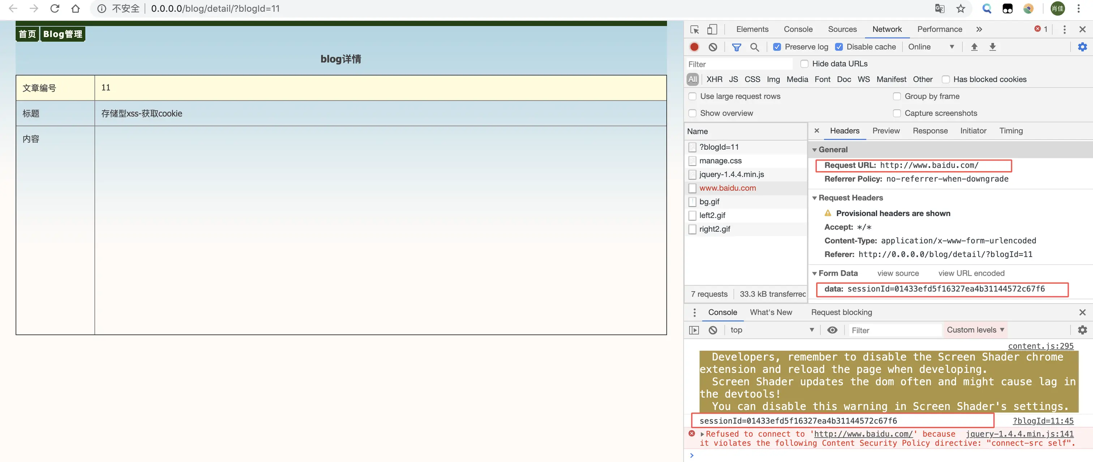
Task: Open the Preview tab of the request
Action: tap(886, 131)
